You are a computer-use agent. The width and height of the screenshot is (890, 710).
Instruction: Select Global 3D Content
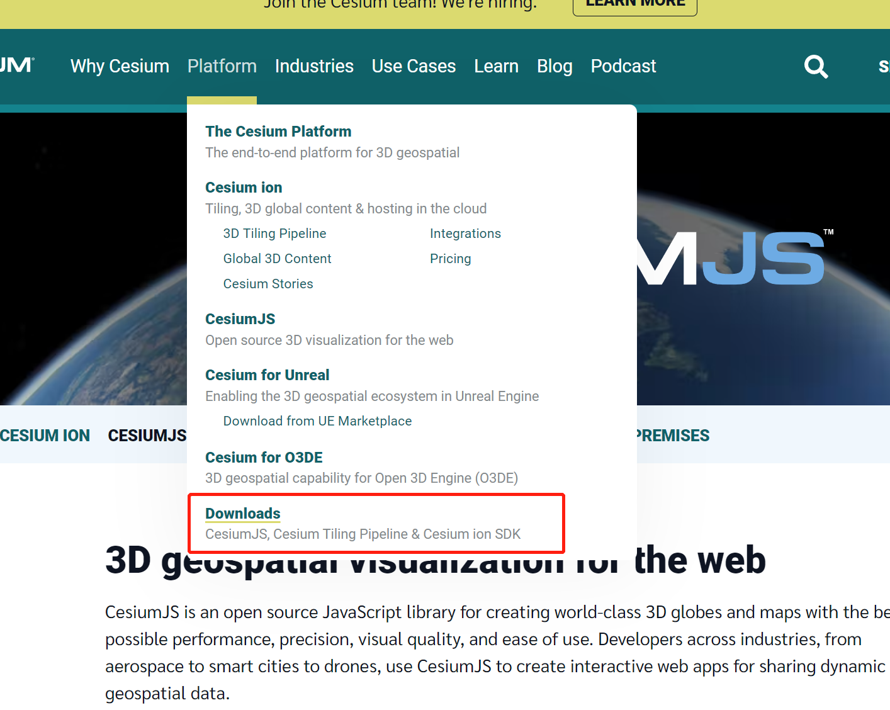click(277, 259)
